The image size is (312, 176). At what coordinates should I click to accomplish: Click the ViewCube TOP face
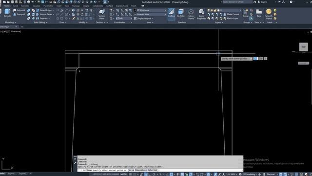point(303,47)
